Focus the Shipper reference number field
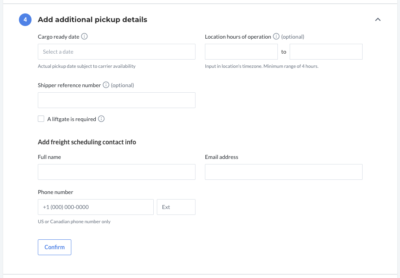The width and height of the screenshot is (400, 278). pos(117,100)
